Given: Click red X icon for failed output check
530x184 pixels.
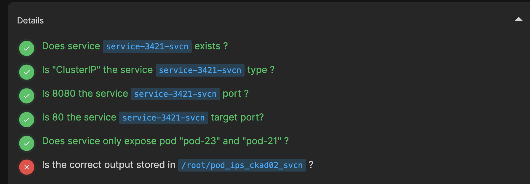Looking at the screenshot, I should pos(27,167).
